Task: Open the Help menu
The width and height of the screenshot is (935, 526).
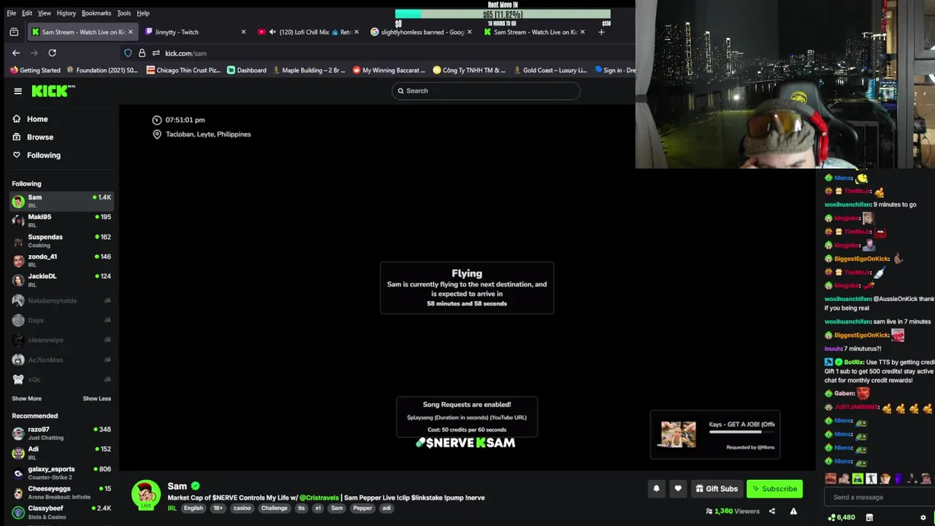Action: click(x=143, y=13)
